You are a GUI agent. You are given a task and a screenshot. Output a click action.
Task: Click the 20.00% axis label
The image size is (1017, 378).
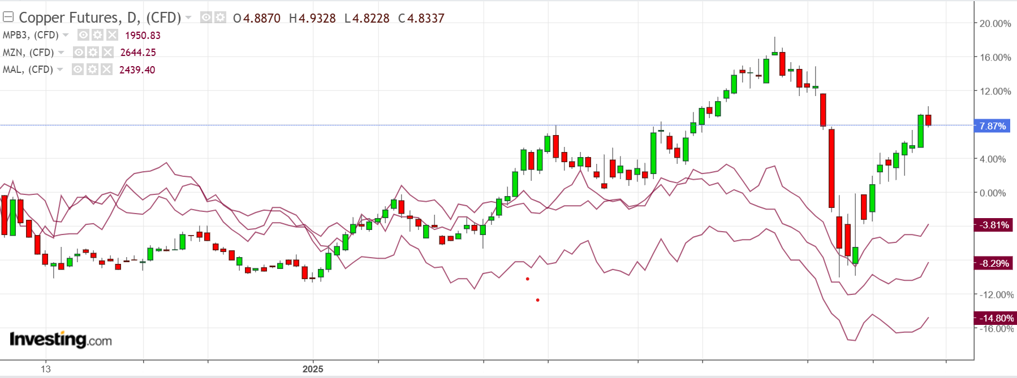coord(996,24)
